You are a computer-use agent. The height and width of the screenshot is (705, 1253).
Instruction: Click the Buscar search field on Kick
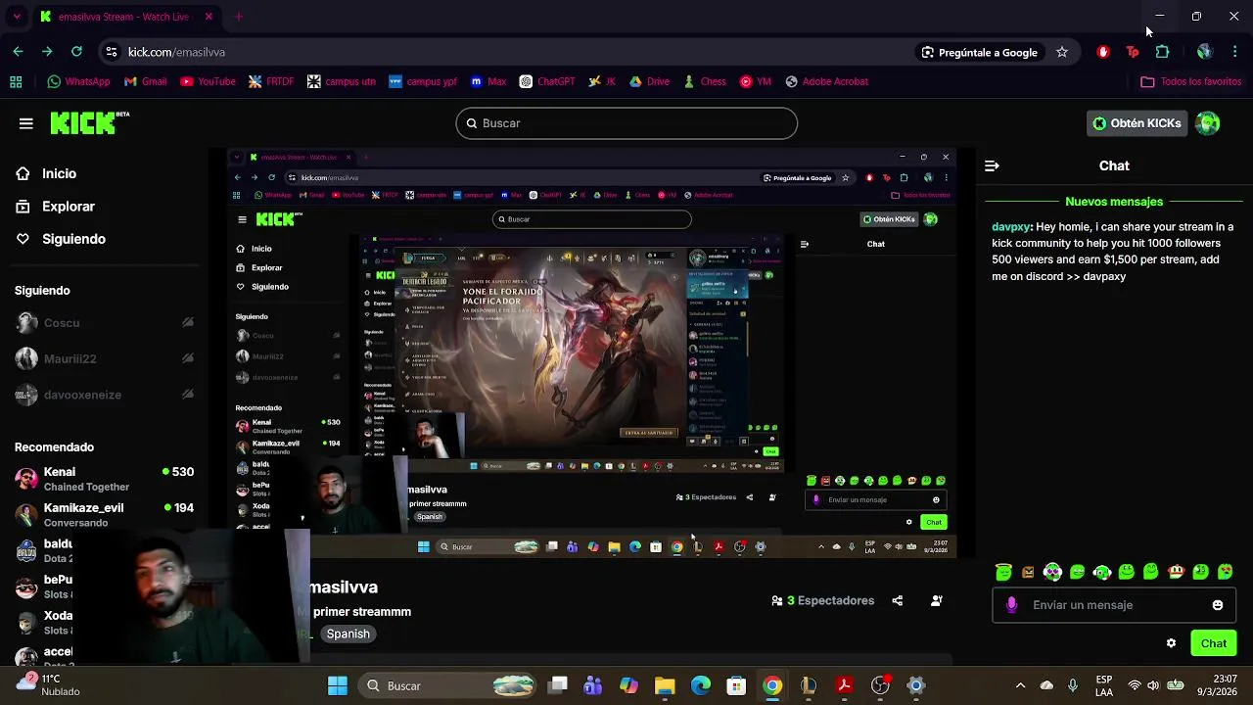626,123
